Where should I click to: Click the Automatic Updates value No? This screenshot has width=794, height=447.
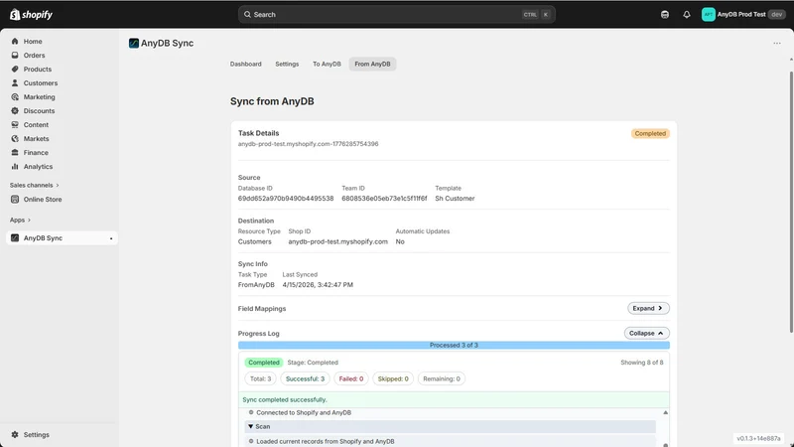pos(400,241)
